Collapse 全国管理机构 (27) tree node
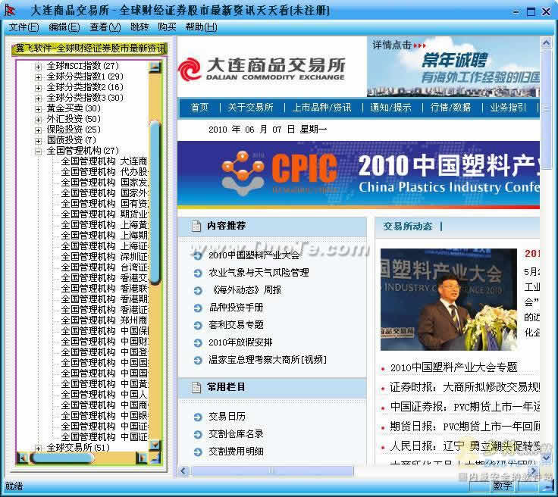Image resolution: width=558 pixels, height=497 pixels. pyautogui.click(x=39, y=152)
